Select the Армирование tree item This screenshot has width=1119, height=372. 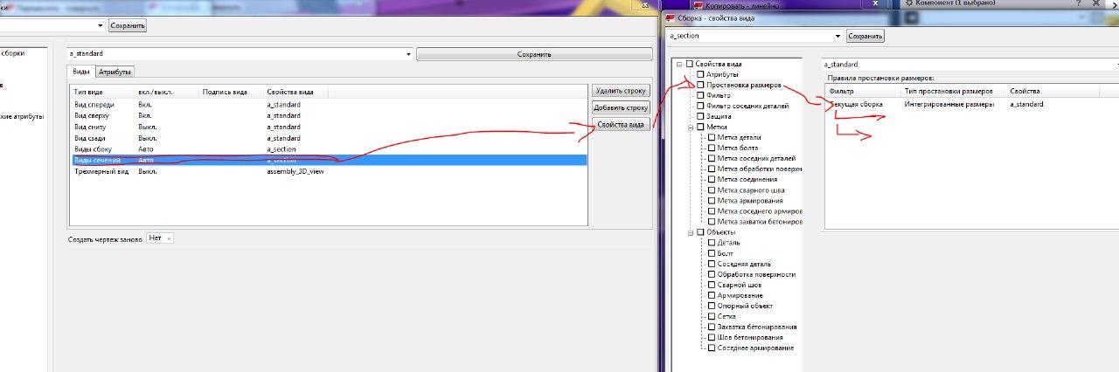pos(740,295)
